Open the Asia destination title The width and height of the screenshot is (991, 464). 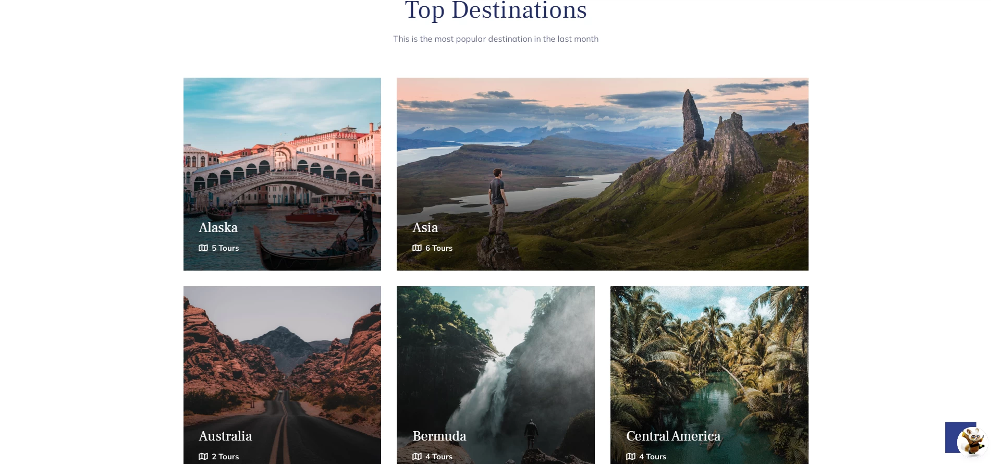tap(425, 228)
